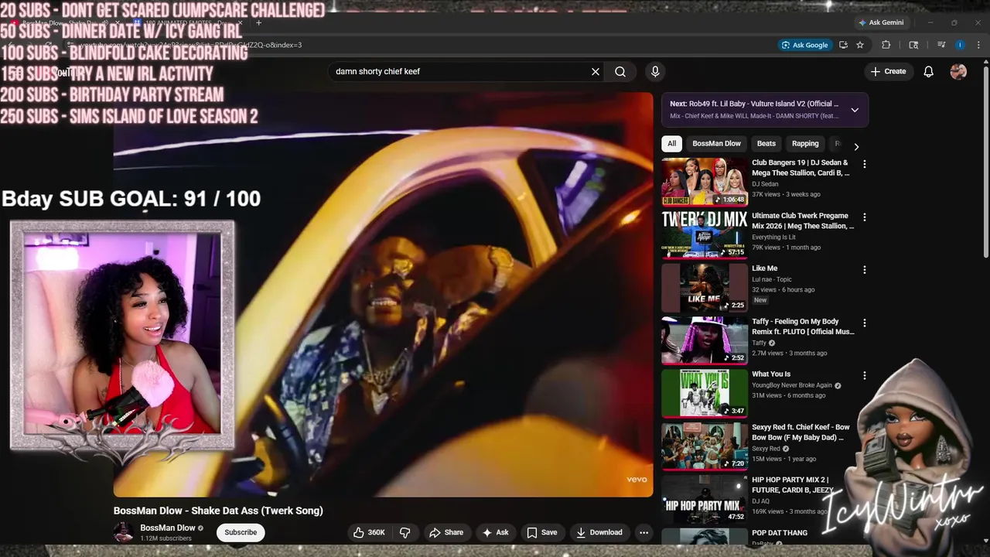Open options menu for Like Me video
The width and height of the screenshot is (990, 557).
865,270
